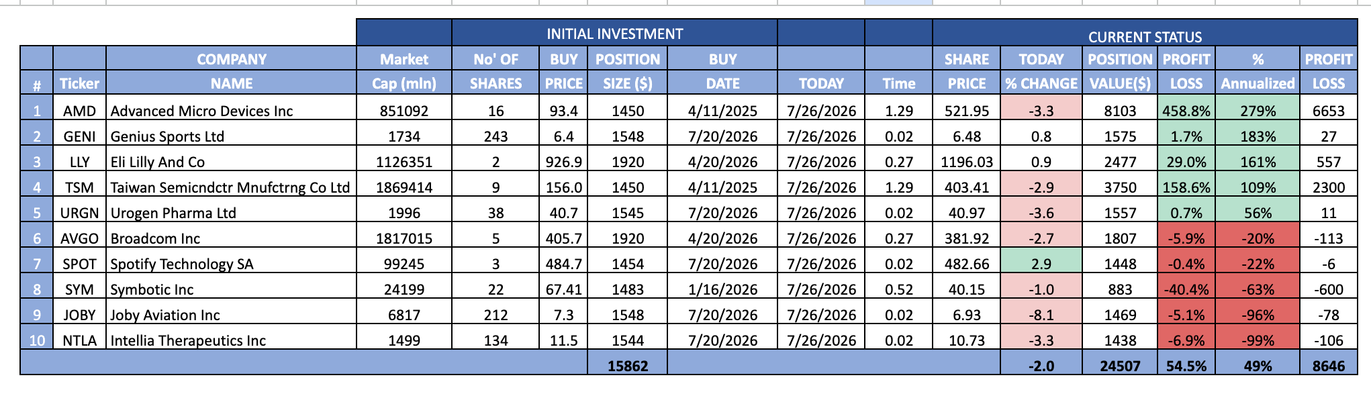Click the total portfolio value 24507
The width and height of the screenshot is (1371, 396).
point(1119,366)
